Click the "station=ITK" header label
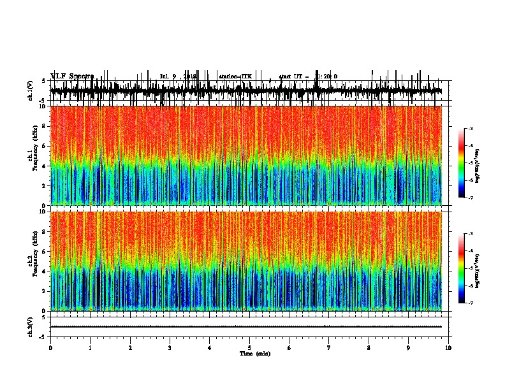 point(235,76)
